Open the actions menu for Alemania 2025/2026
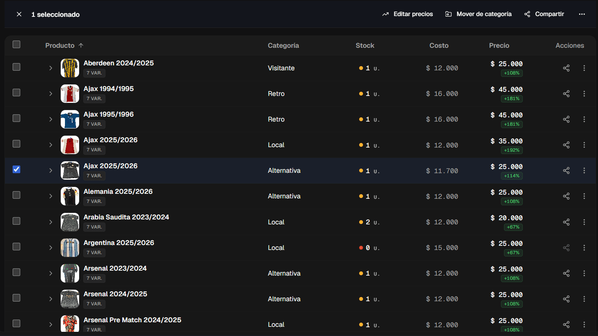 point(584,196)
